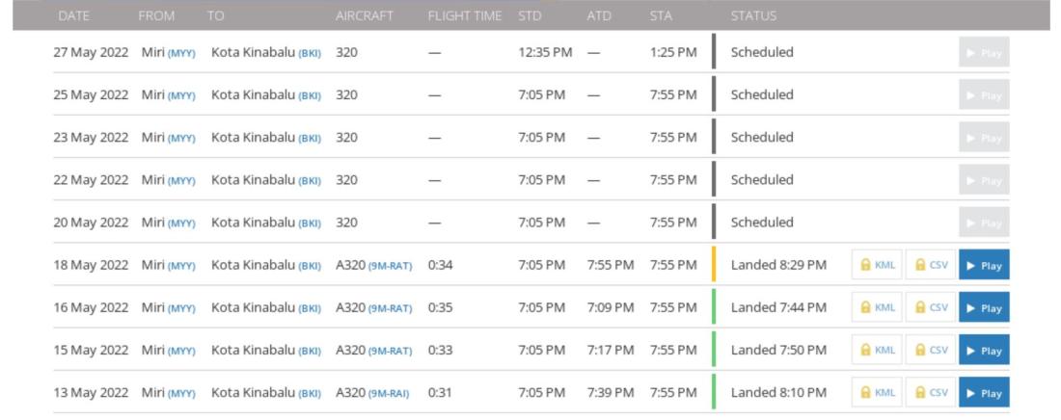1061x420 pixels.
Task: Download locked KML for 16 May flight
Action: click(x=877, y=307)
